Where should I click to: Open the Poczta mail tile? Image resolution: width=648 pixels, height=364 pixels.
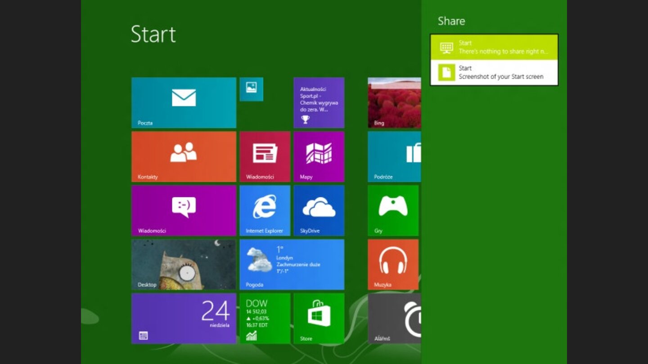click(184, 102)
